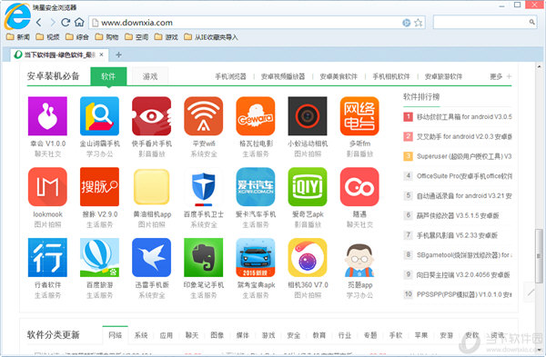Open the rank 8 SBgametool link
The height and width of the screenshot is (357, 546).
click(x=464, y=255)
